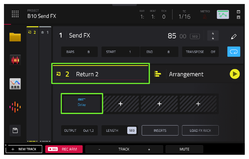
Task: Toggle the SEQ tempo source button
Action: [x=195, y=36]
